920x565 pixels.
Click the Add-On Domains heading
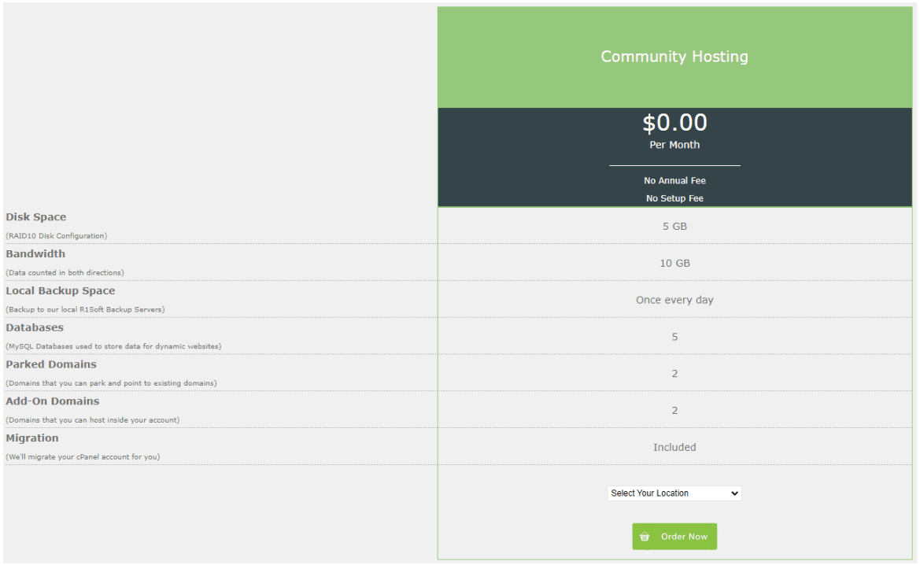click(x=52, y=401)
